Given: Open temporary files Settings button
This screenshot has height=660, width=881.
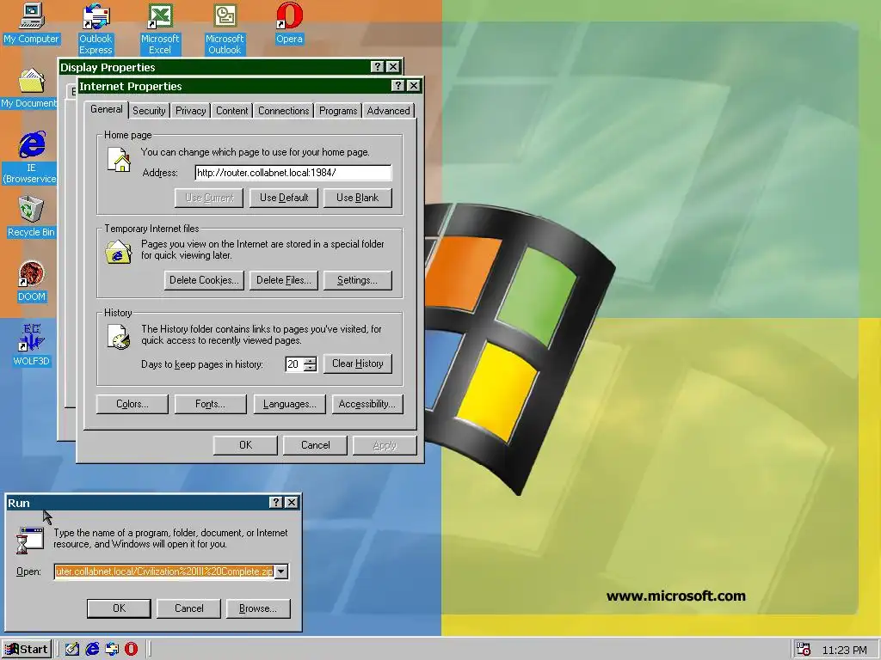Looking at the screenshot, I should tap(357, 280).
